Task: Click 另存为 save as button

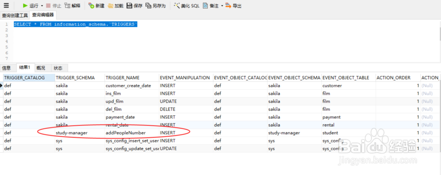Action: click(156, 6)
